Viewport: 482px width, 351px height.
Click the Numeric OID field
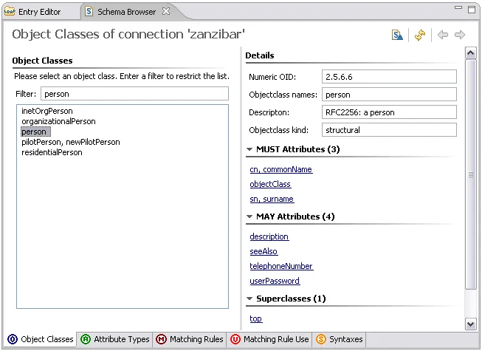(389, 77)
